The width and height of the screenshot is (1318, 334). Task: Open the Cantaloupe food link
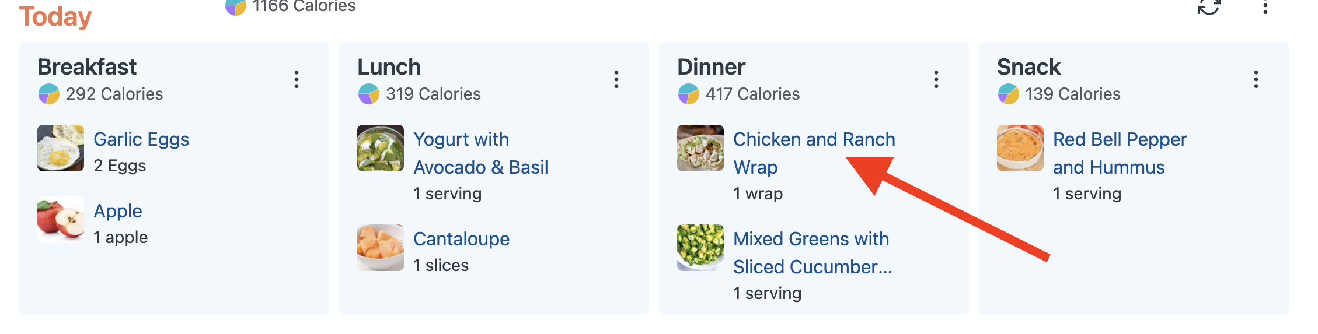[x=461, y=239]
